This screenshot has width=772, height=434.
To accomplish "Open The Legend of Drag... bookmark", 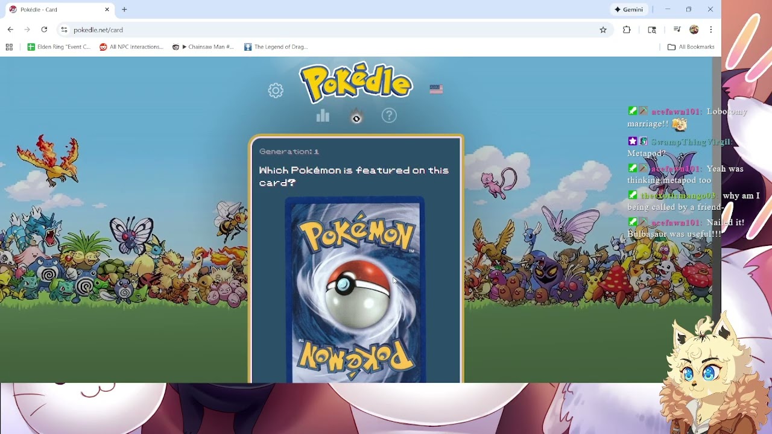I will tap(276, 47).
